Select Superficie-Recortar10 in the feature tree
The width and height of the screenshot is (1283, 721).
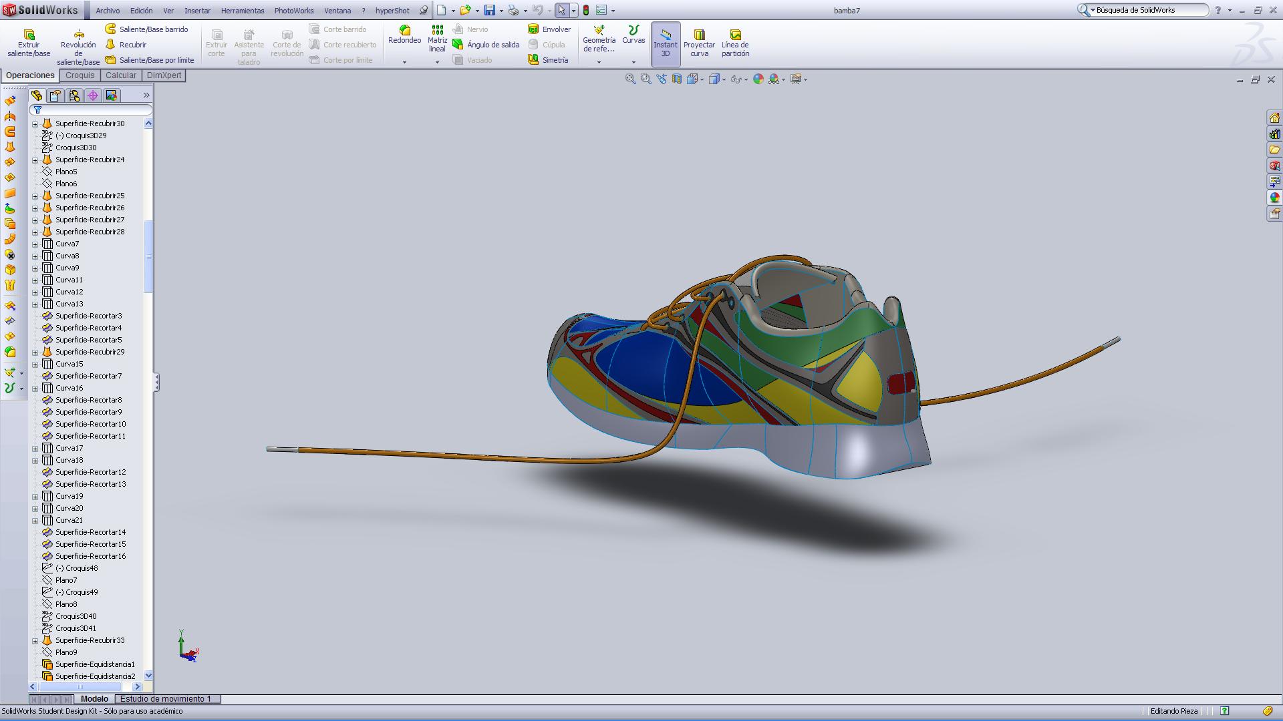[x=90, y=424]
